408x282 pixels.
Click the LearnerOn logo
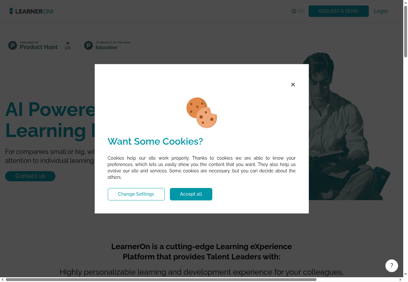[x=31, y=11]
